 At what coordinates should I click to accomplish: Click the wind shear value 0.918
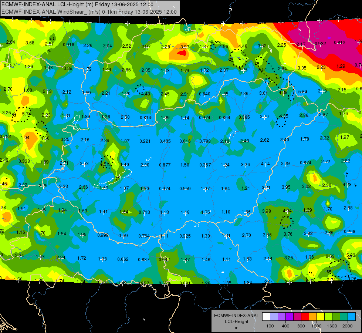coord(68,45)
